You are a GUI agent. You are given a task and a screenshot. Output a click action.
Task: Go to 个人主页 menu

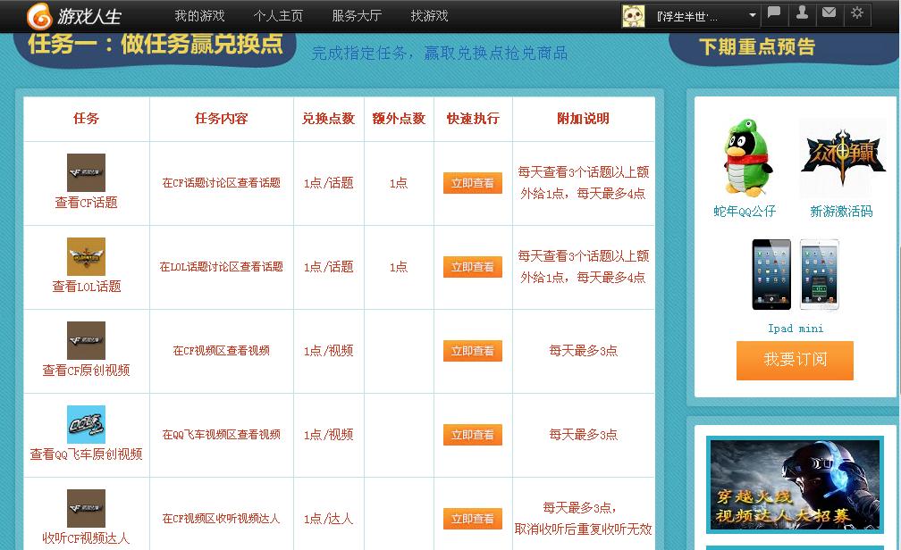point(278,15)
